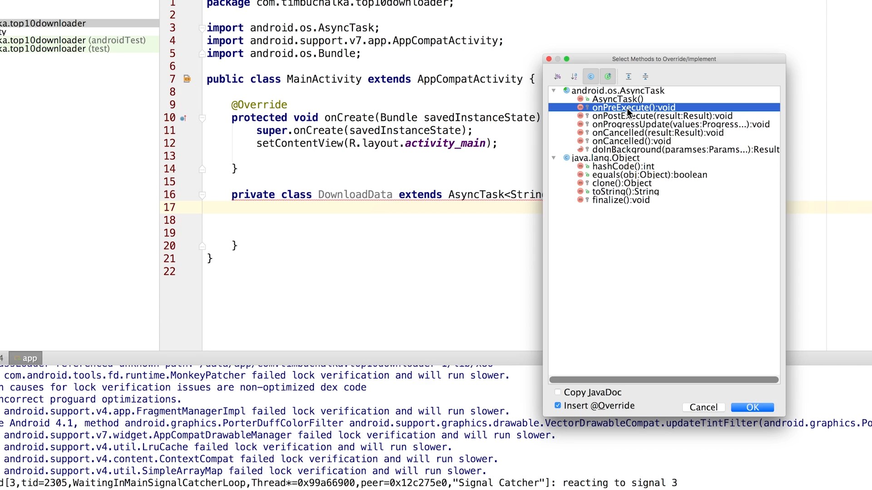Confirm with the OK button

coord(753,407)
